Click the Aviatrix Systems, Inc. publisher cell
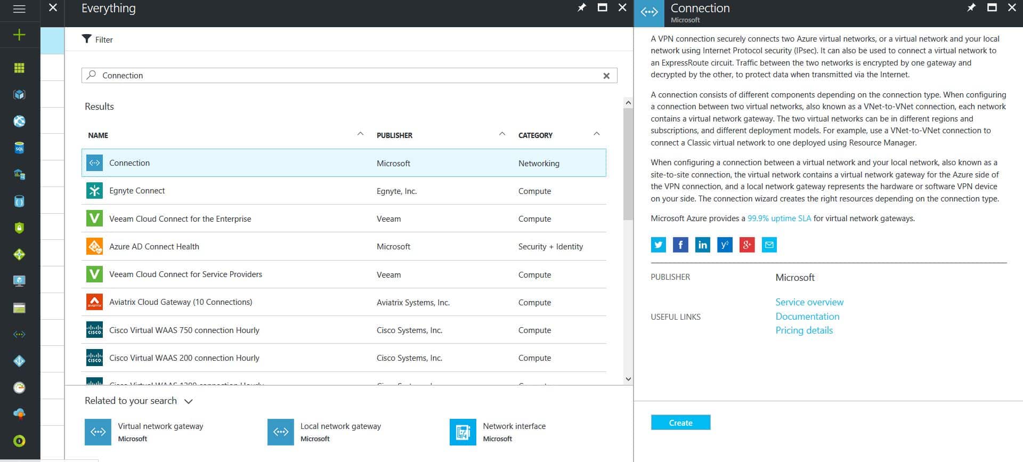 [413, 303]
